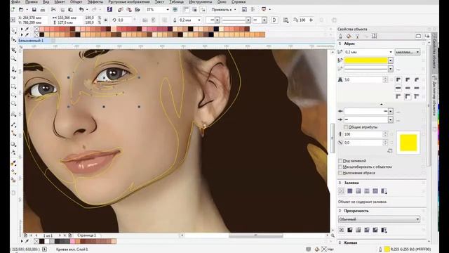Select the Zoom magnifier tool in toolbox
Viewport: 449px width, 253px height.
pos(13,59)
